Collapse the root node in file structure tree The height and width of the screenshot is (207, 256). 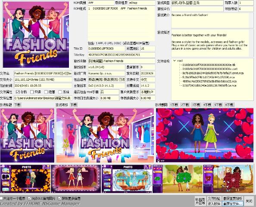point(175,61)
